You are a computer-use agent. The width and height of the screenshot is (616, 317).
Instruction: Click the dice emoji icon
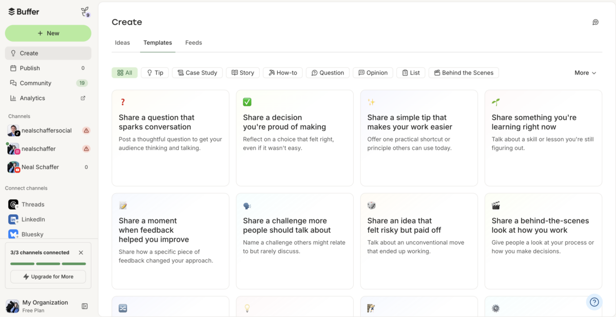pos(371,206)
